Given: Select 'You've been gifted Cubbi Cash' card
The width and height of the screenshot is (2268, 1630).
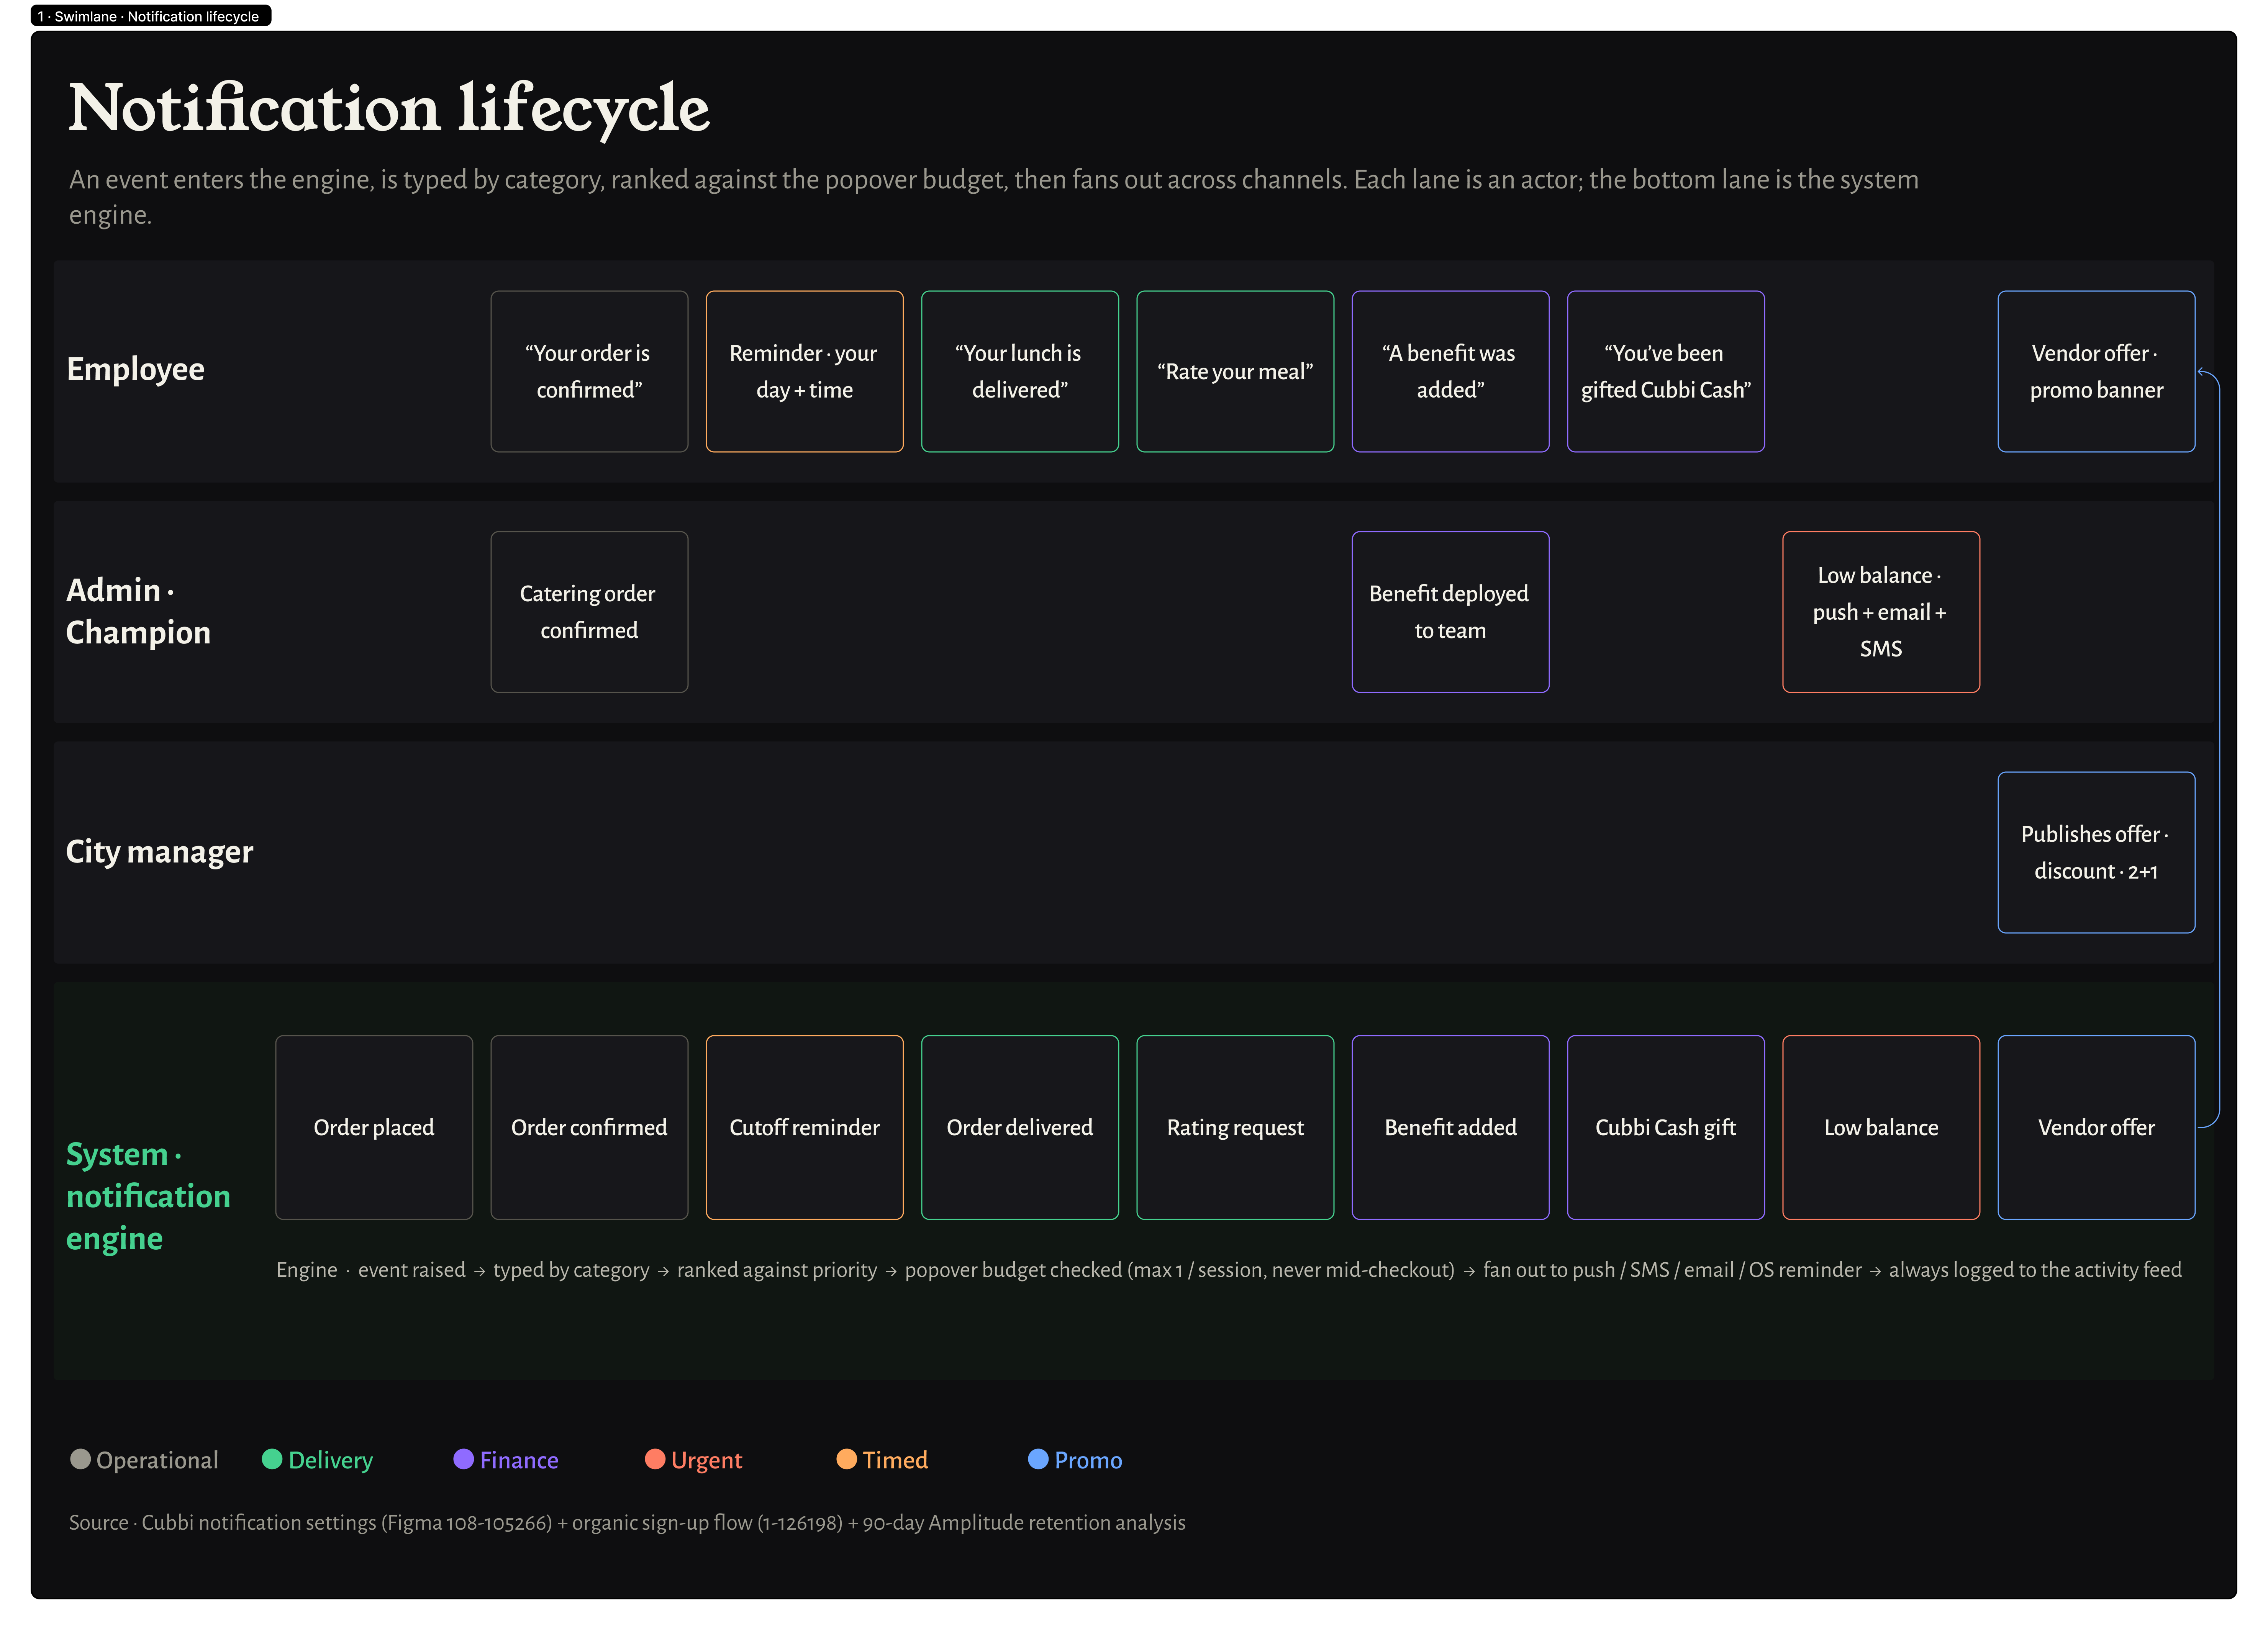Looking at the screenshot, I should tap(1666, 372).
